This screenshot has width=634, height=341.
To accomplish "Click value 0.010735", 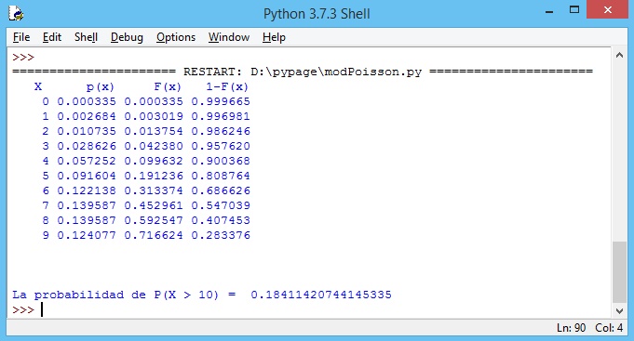I will coord(87,132).
